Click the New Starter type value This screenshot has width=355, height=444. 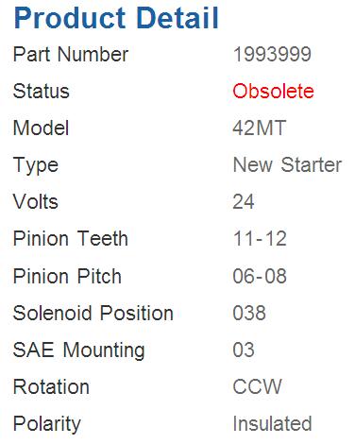coord(287,165)
